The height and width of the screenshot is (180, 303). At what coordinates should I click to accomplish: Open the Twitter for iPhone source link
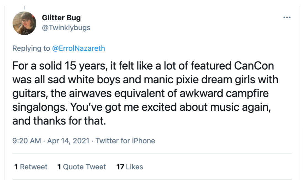pyautogui.click(x=125, y=141)
